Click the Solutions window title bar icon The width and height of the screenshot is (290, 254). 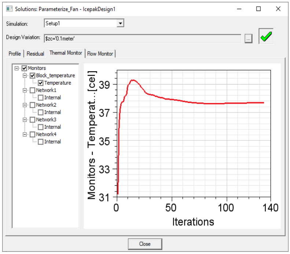tap(9, 9)
